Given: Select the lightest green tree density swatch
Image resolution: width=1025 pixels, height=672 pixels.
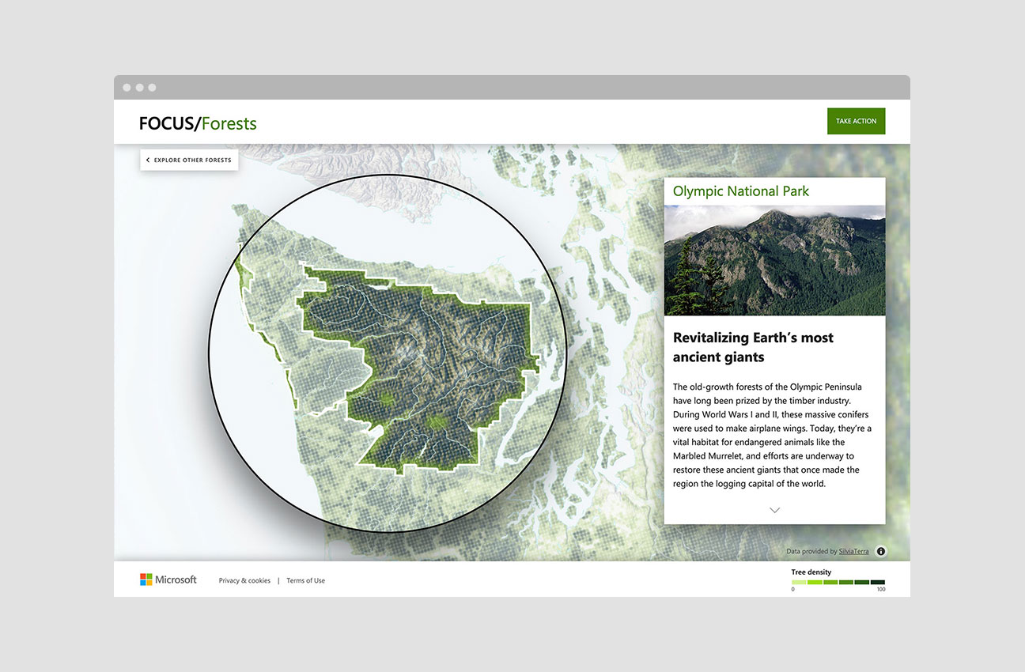Looking at the screenshot, I should (799, 583).
